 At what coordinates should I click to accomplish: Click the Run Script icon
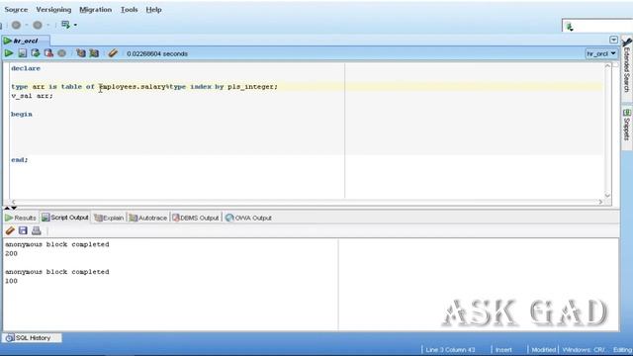pos(22,53)
